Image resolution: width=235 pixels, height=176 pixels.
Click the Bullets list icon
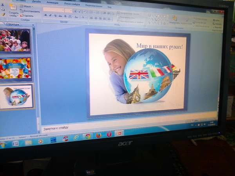pos(92,12)
